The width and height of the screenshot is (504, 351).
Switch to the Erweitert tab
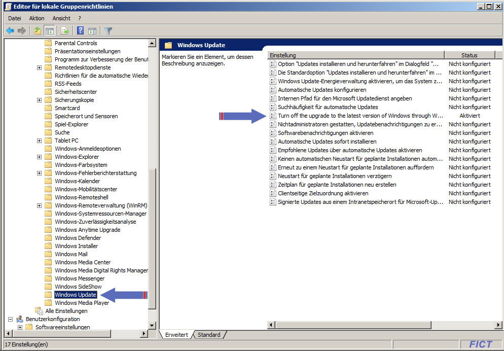[176, 335]
